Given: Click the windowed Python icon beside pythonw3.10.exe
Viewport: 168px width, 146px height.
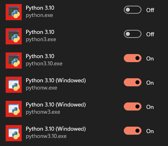Looking at the screenshot, I should click(x=14, y=133).
